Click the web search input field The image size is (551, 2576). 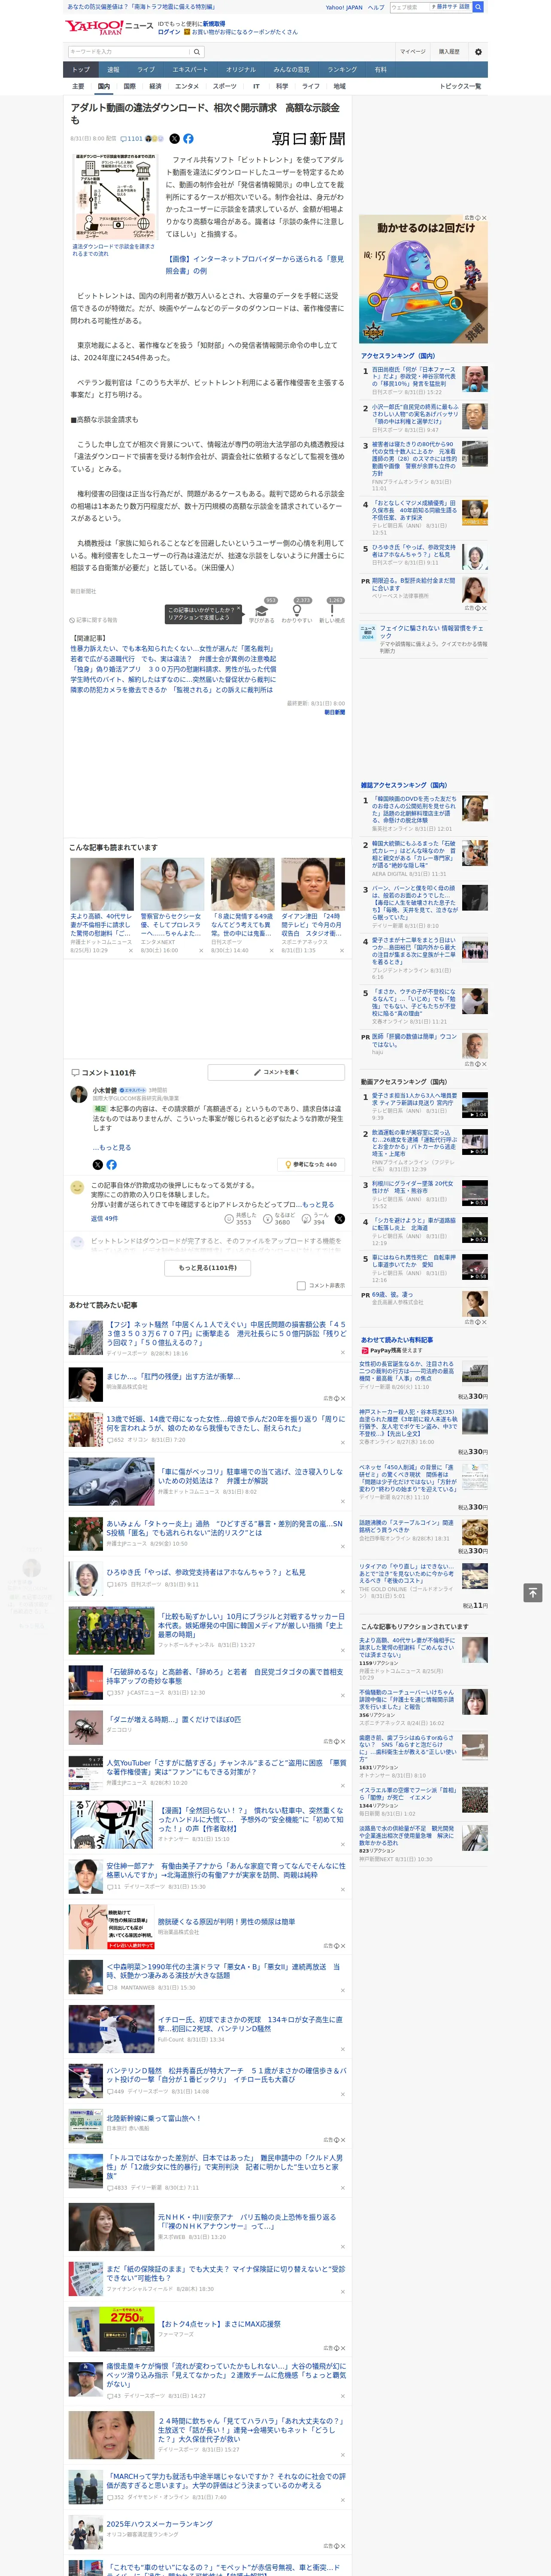pyautogui.click(x=410, y=7)
